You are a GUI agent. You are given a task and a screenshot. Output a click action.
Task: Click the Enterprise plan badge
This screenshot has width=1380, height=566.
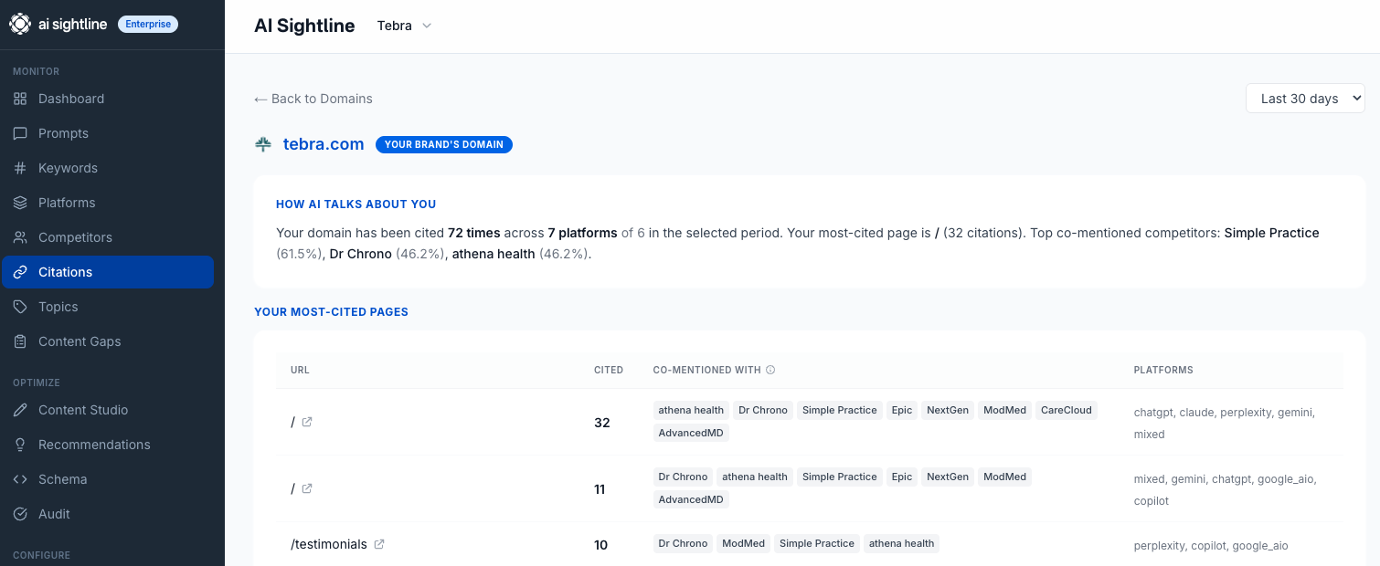pos(148,25)
